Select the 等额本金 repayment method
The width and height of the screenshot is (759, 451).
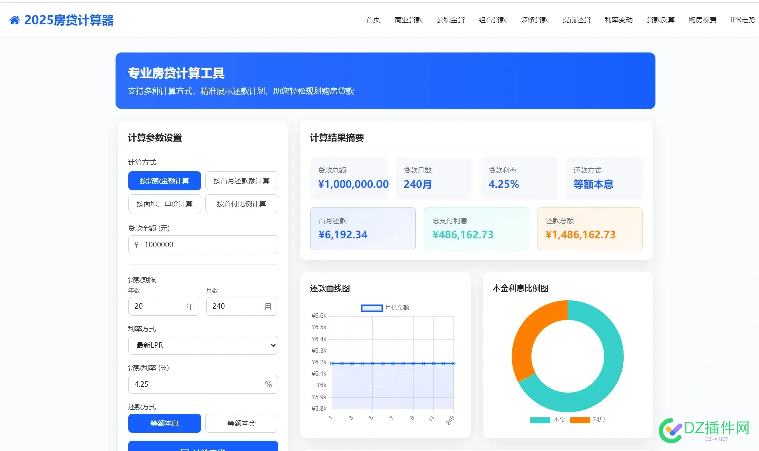[x=242, y=423]
